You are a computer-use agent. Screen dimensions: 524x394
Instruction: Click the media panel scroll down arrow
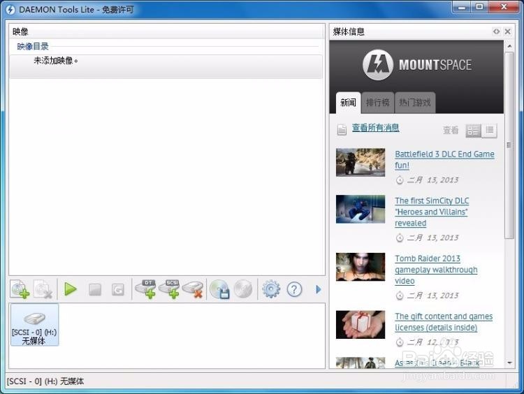tap(509, 363)
